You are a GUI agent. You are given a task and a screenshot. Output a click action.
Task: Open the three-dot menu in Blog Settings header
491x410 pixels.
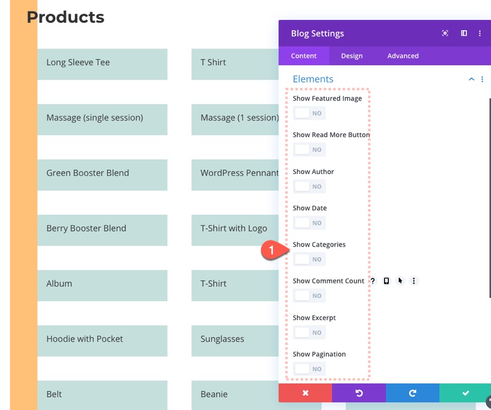tap(480, 33)
